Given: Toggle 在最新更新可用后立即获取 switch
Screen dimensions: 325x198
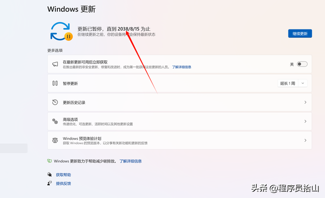Looking at the screenshot, I should tap(302, 64).
